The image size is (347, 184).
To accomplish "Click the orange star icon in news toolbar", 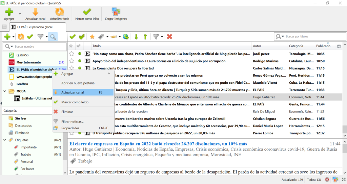I will tap(92, 36).
